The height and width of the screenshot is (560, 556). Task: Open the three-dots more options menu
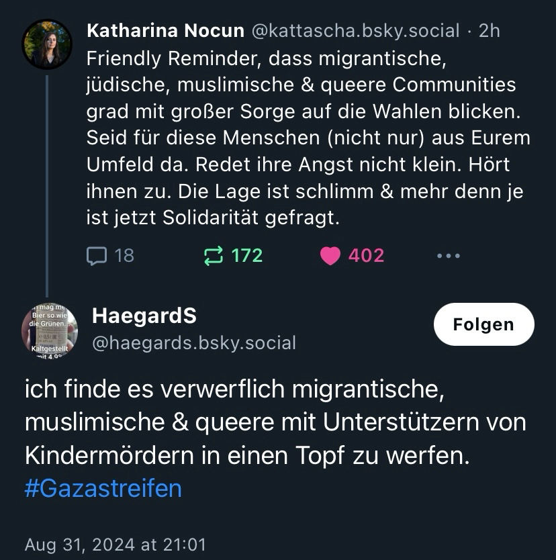(x=448, y=256)
